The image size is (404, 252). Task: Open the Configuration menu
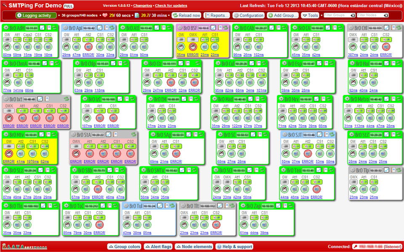[x=248, y=16]
